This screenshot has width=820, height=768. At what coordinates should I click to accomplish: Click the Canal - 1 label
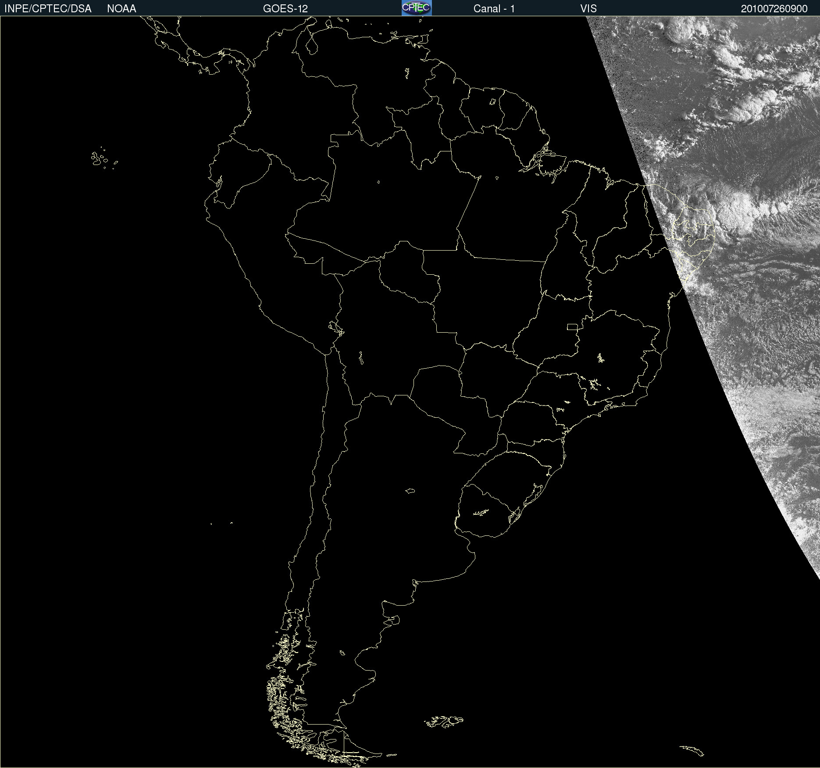coord(494,9)
